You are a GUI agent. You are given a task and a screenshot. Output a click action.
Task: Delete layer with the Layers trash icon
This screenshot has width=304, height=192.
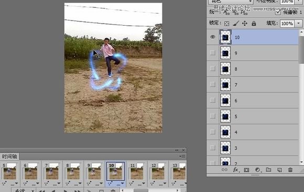tap(290, 170)
